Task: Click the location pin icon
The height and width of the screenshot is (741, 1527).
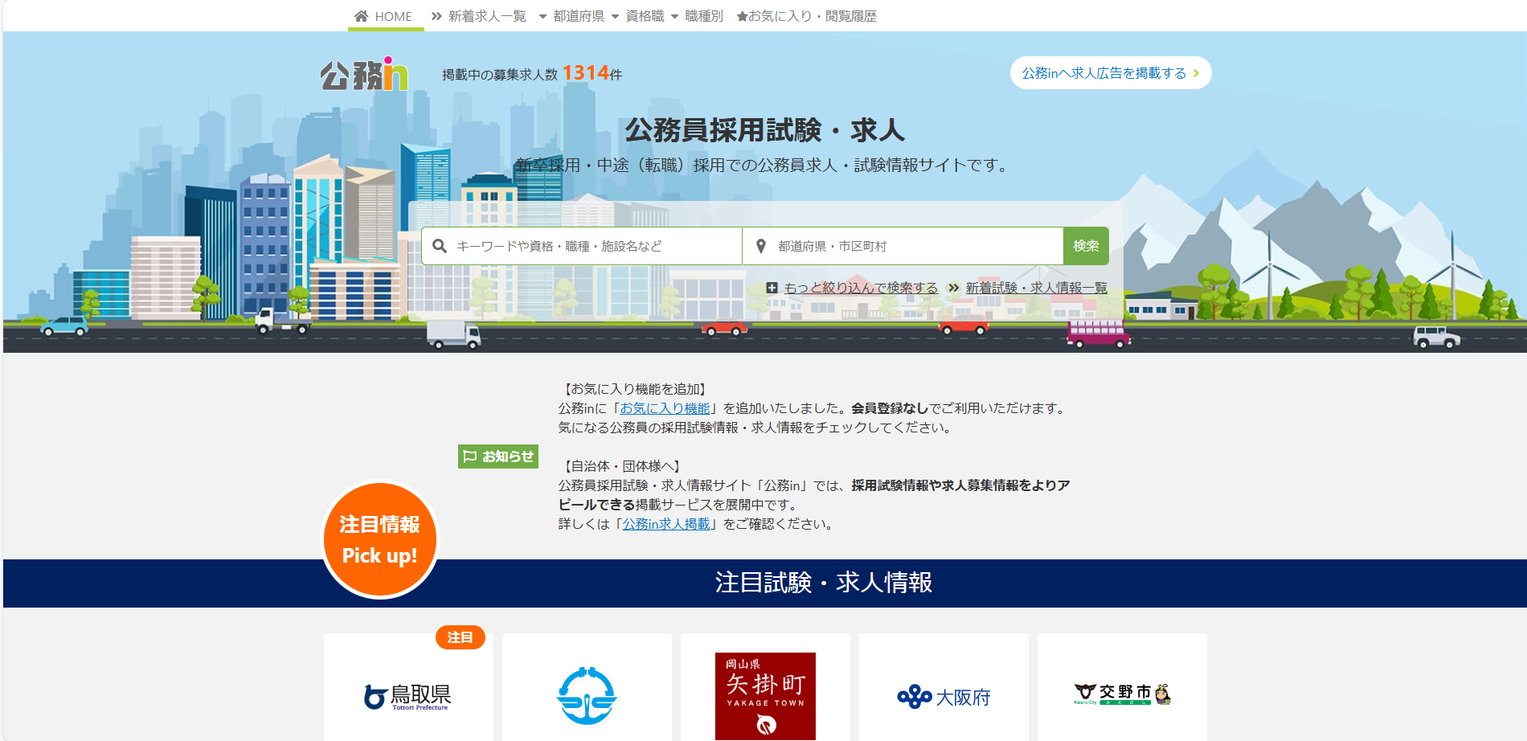Action: click(760, 246)
